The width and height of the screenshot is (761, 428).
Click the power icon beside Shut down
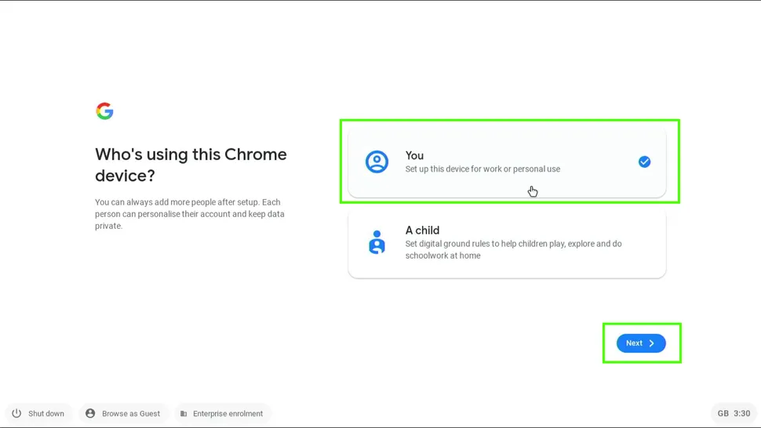pos(16,413)
